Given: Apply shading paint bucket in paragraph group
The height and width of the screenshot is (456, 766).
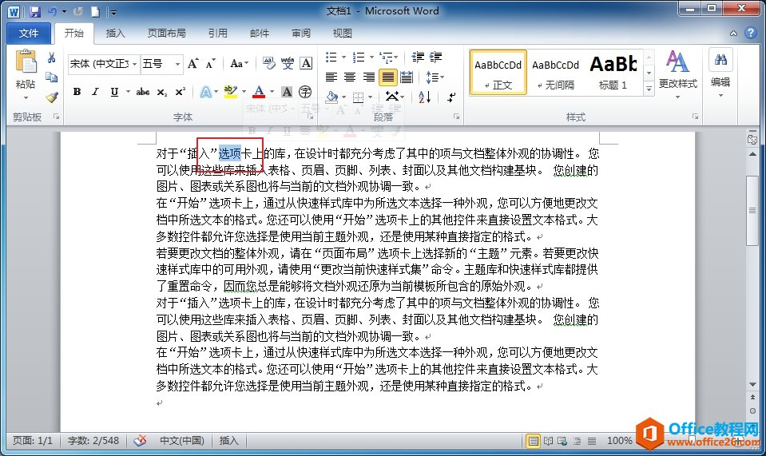Looking at the screenshot, I should [x=331, y=97].
